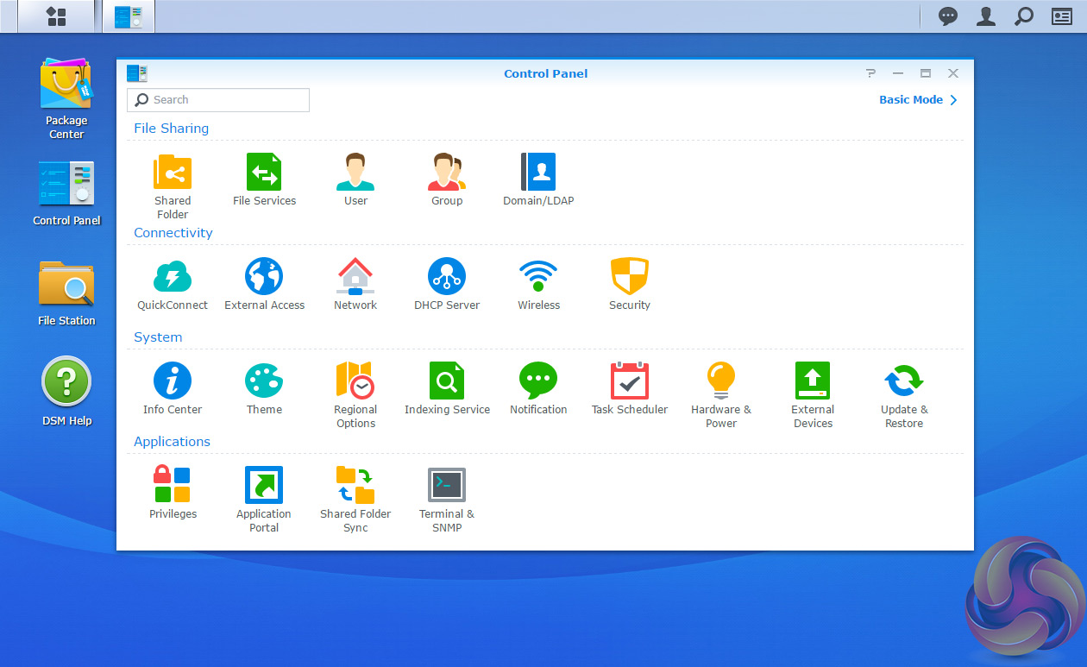Open Shared Folder Sync

355,499
